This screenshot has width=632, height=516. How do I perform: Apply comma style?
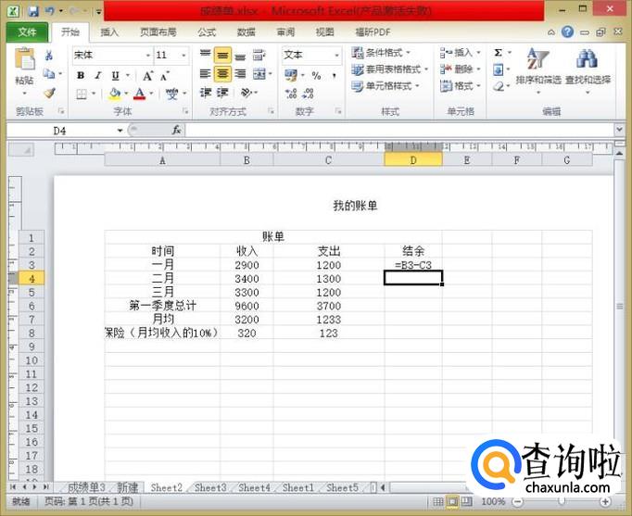(x=335, y=75)
